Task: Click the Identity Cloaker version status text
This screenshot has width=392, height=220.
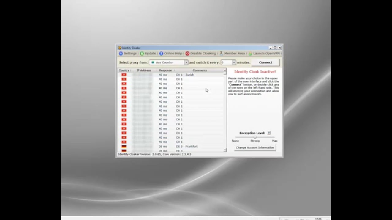Action: 155,154
